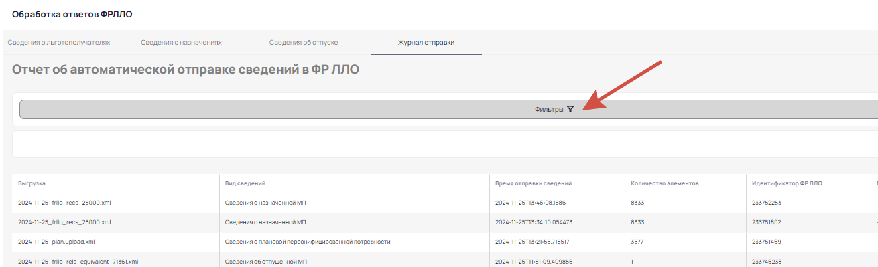
Task: Switch to Сведения о льготополучателях tab
Action: point(59,42)
